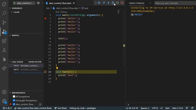Stop the debug session
Screen dimensions: 196x110
click(x=122, y=3)
